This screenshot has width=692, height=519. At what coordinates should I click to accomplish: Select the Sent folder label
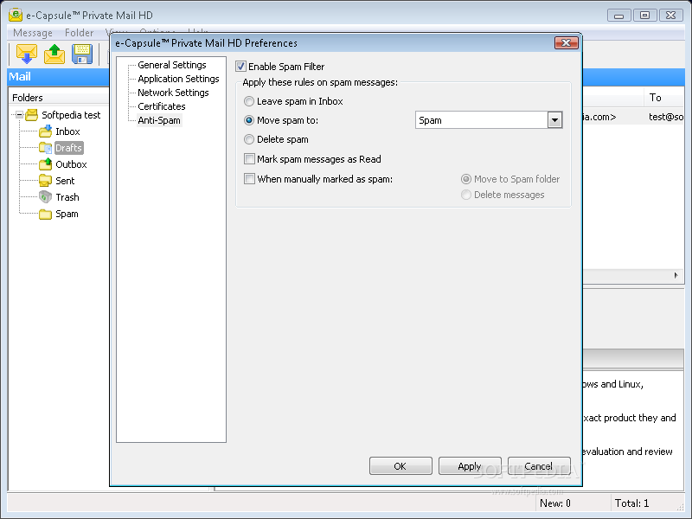[65, 181]
